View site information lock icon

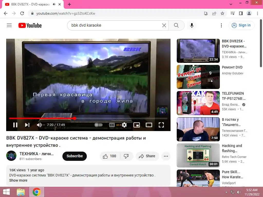pos(32,13)
